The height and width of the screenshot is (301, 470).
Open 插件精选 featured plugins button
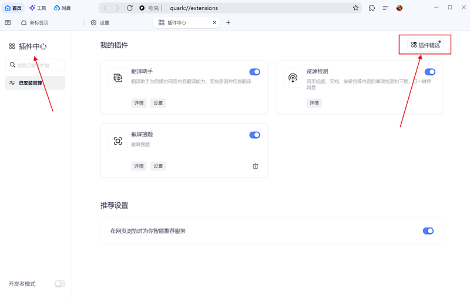pos(425,45)
